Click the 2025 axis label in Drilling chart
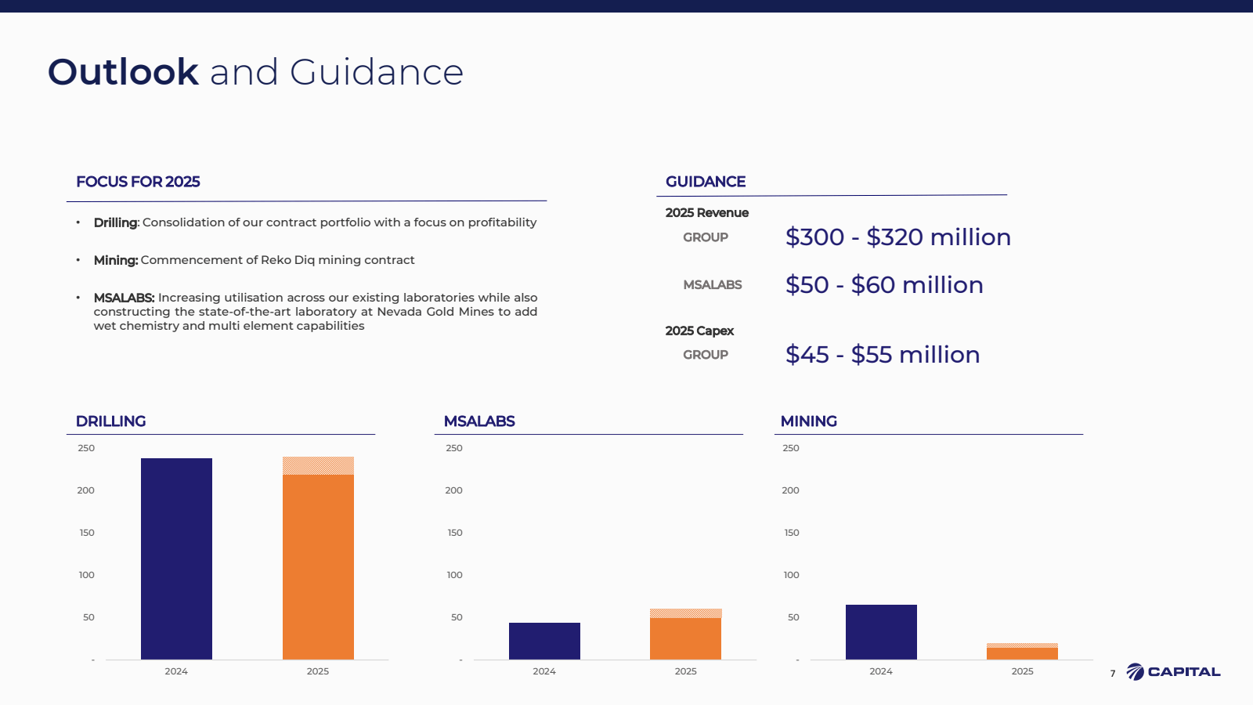This screenshot has height=705, width=1253. coord(318,671)
